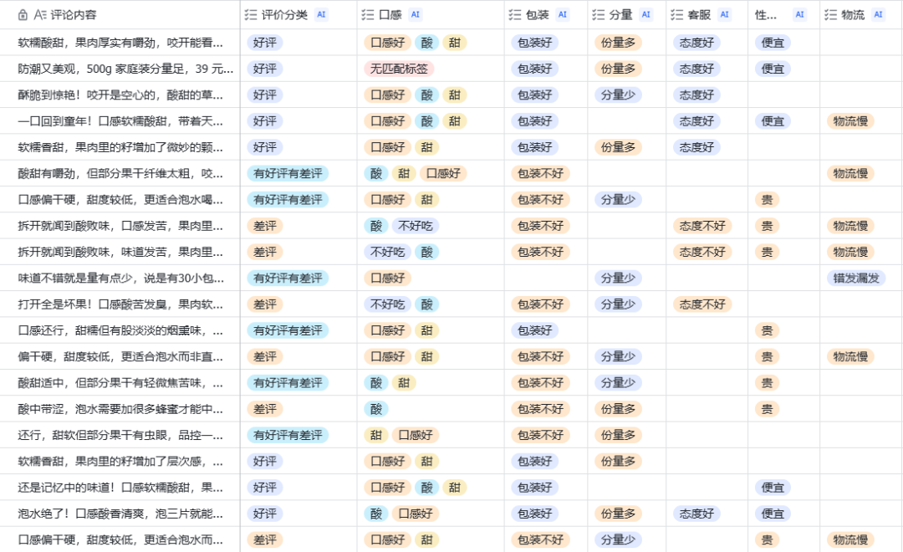Click the text field type icon beside 评论内容
This screenshot has height=552, width=903.
click(42, 14)
